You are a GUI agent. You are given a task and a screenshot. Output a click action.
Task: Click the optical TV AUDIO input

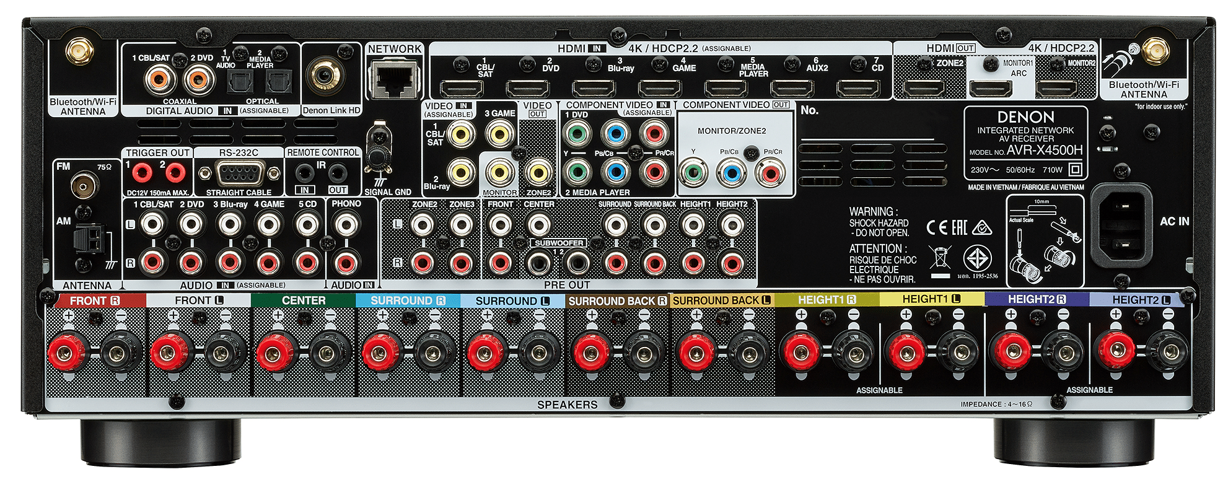pos(240,81)
